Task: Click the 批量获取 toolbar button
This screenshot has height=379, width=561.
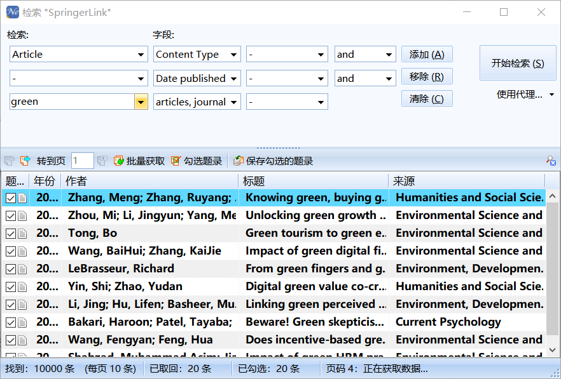Action: pos(139,161)
